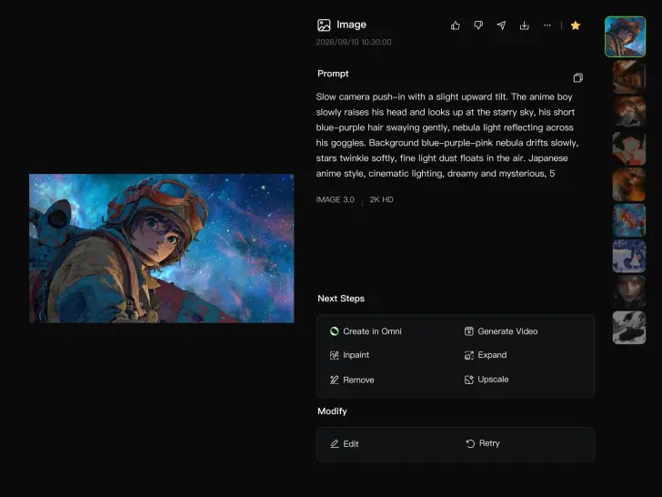This screenshot has height=497, width=662.
Task: Click the Expand icon
Action: 468,355
